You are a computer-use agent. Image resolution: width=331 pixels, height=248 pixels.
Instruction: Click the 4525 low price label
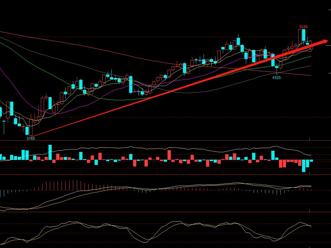pos(276,77)
